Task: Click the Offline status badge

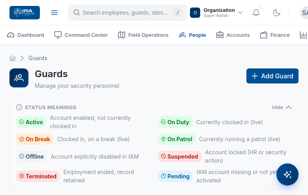Action: point(32,156)
